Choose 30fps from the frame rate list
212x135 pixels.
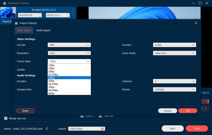click(69, 87)
